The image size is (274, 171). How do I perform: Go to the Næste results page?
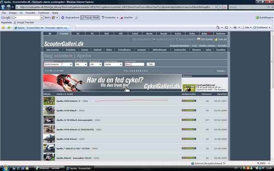coord(221,71)
